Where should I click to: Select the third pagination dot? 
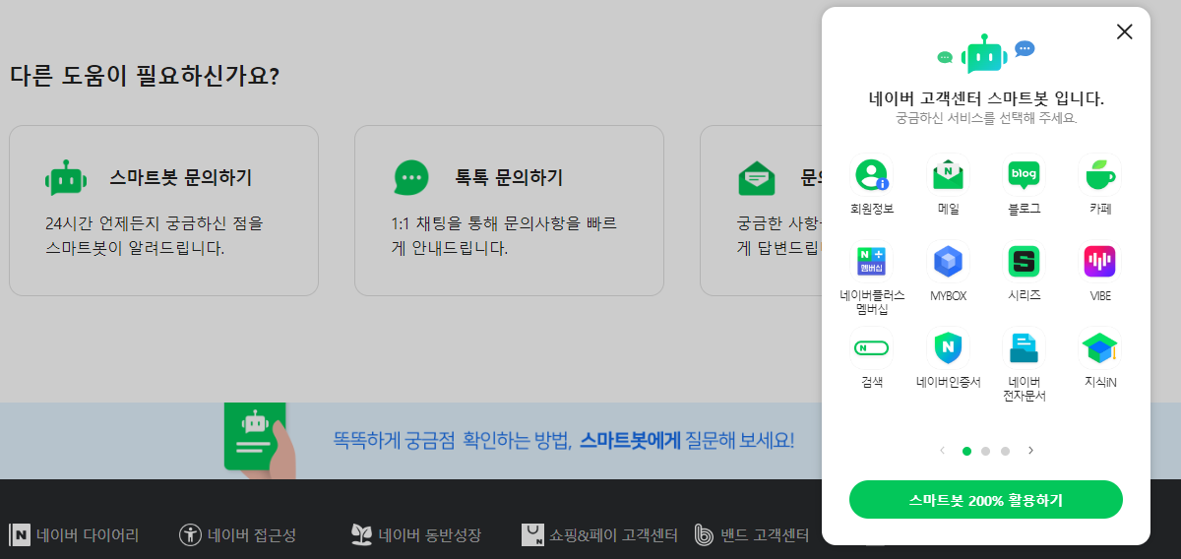[x=1005, y=451]
